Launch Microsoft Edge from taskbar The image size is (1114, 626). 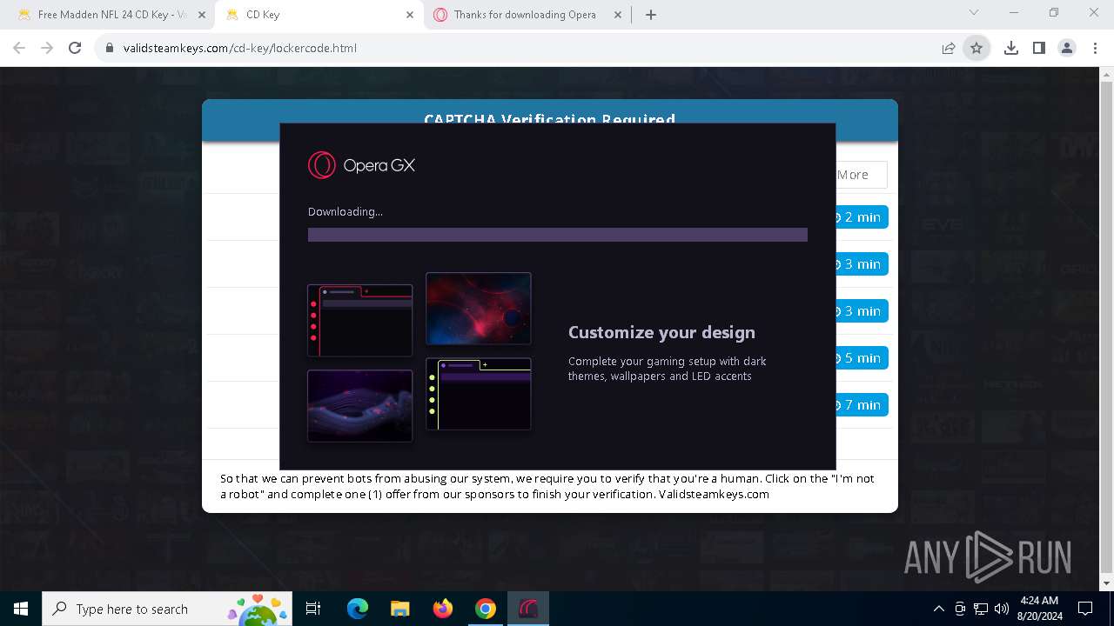coord(358,609)
